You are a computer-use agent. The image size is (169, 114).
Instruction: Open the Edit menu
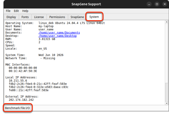(x=16, y=11)
